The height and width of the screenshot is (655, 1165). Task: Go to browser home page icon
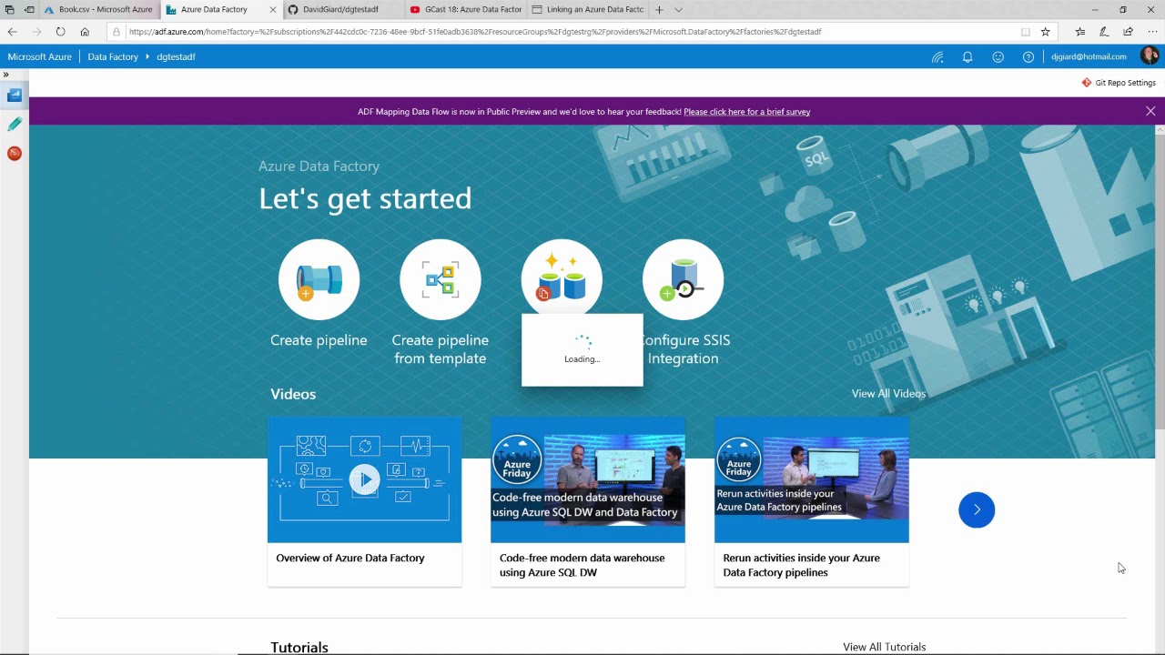[x=85, y=32]
